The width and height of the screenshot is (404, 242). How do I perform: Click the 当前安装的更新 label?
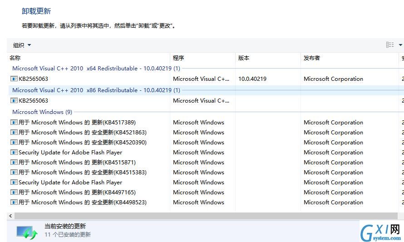[65, 226]
